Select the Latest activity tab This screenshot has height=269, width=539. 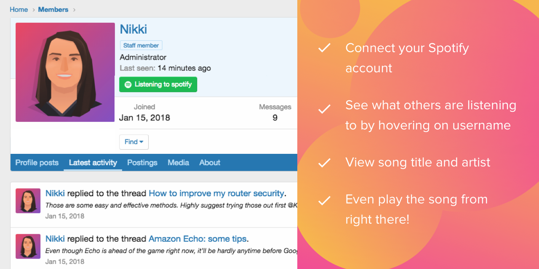(93, 163)
